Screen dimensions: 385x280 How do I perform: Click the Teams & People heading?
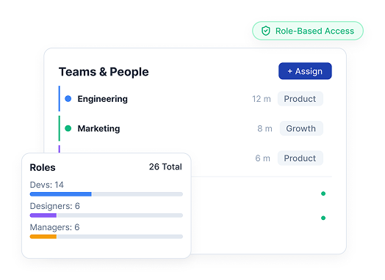104,72
